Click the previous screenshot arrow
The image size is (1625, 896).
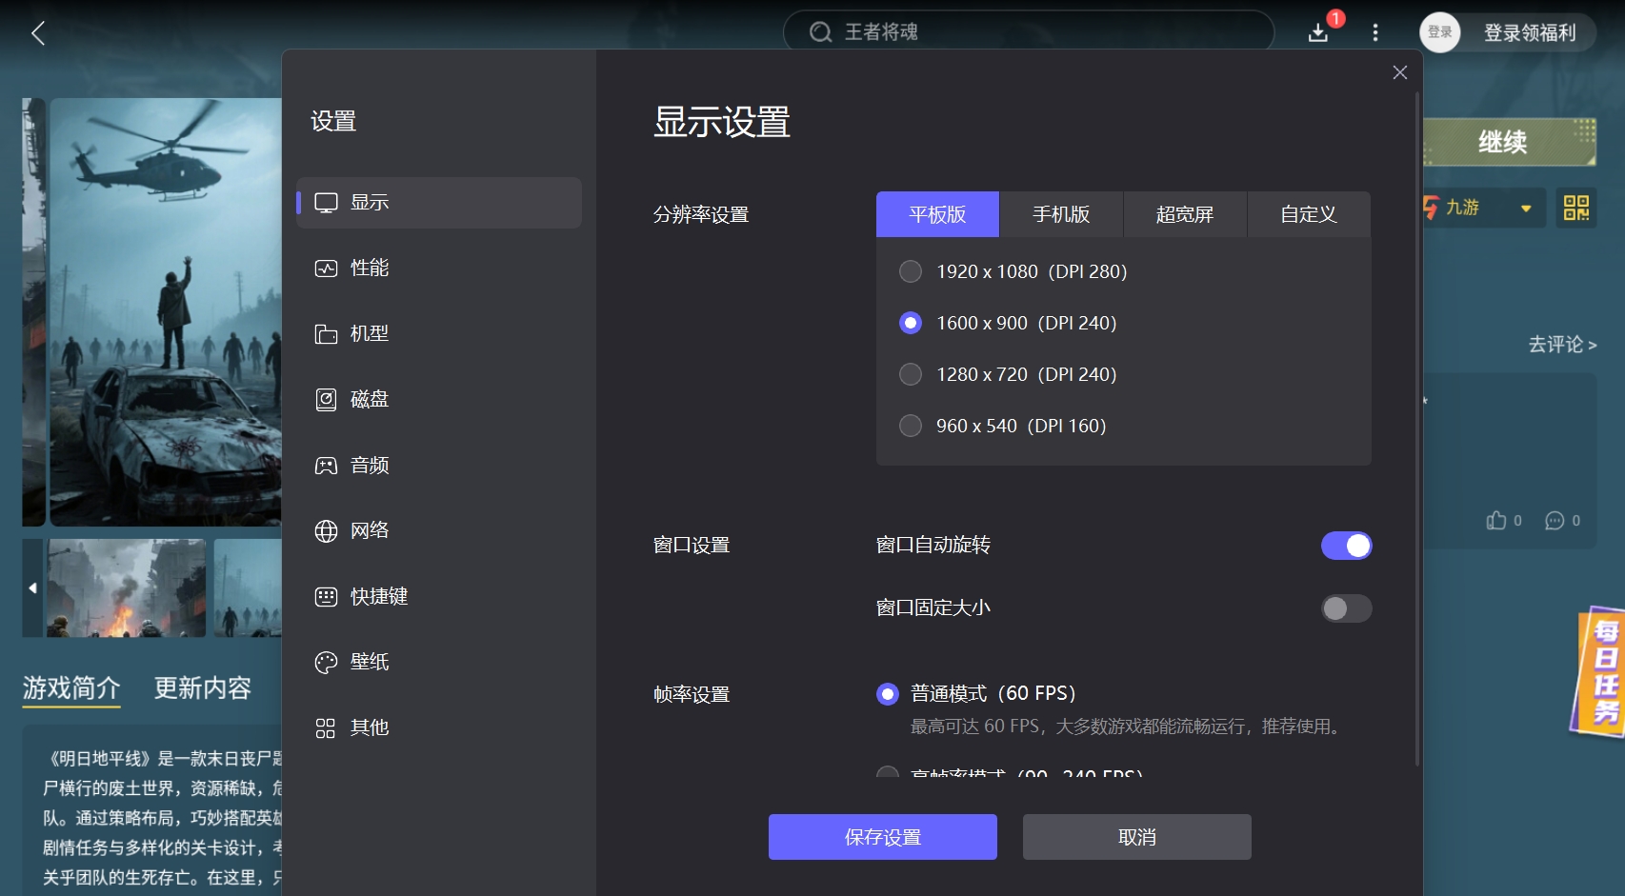coord(32,588)
